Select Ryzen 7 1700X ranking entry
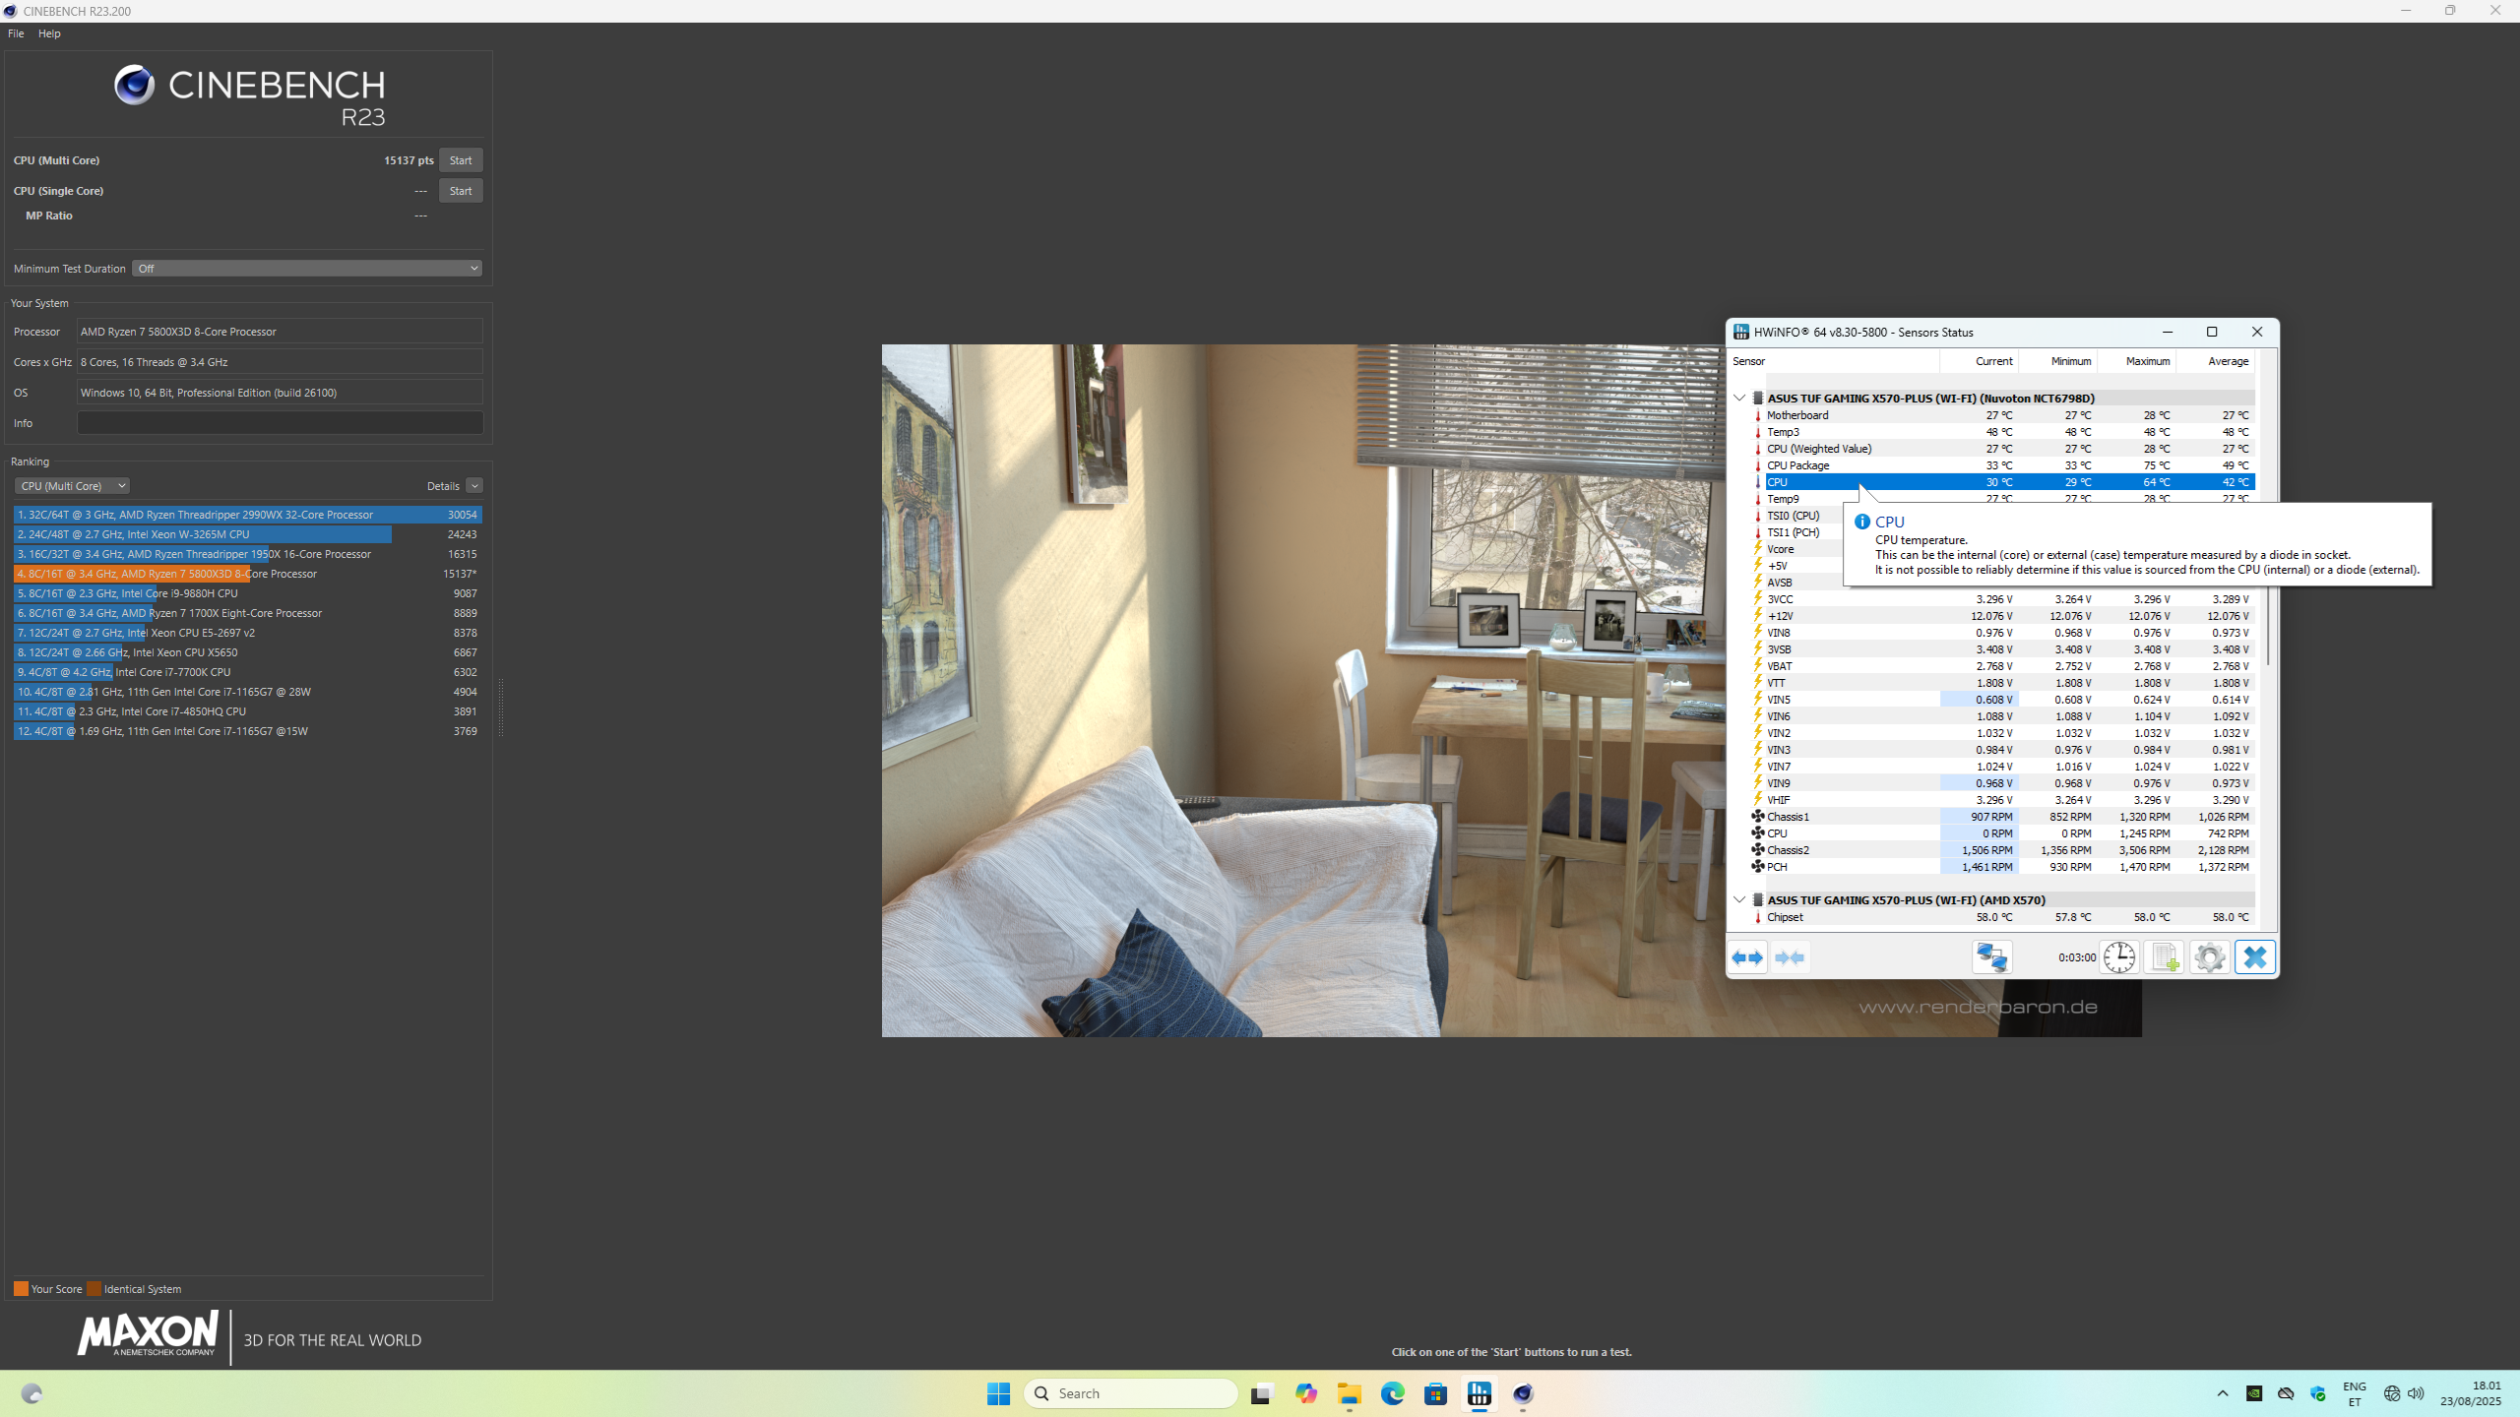This screenshot has width=2520, height=1417. tap(247, 613)
